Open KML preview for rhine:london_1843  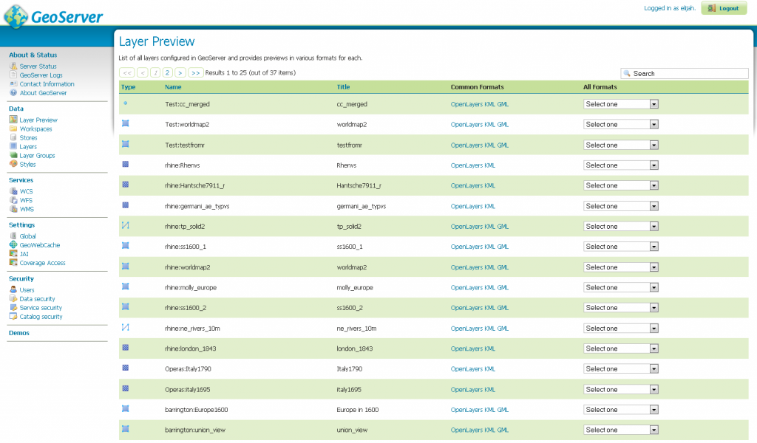tap(489, 348)
